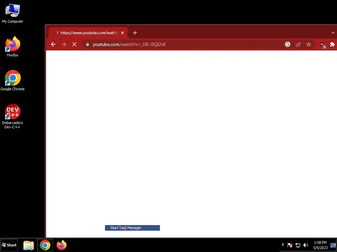Open the clock showing 1:58 PM
Image resolution: width=337 pixels, height=252 pixels.
pyautogui.click(x=320, y=245)
